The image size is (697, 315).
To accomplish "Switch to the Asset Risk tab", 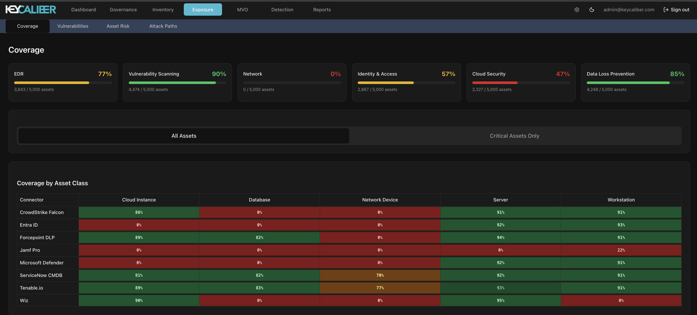I will pyautogui.click(x=118, y=26).
